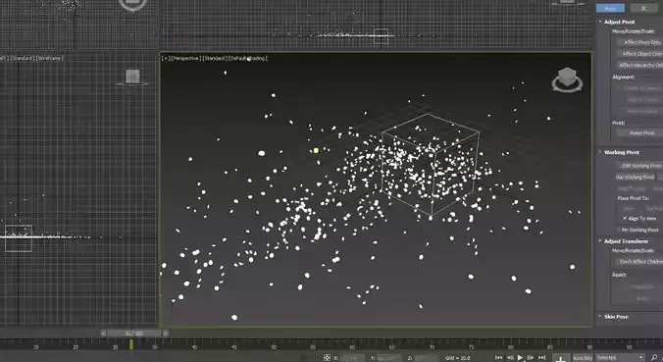This screenshot has width=663, height=362.
Task: Click the Next Frame button
Action: (x=531, y=358)
